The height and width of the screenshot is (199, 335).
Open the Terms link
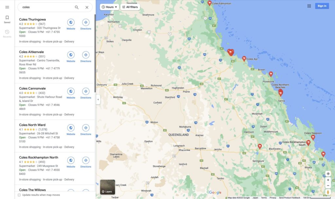click(x=264, y=198)
